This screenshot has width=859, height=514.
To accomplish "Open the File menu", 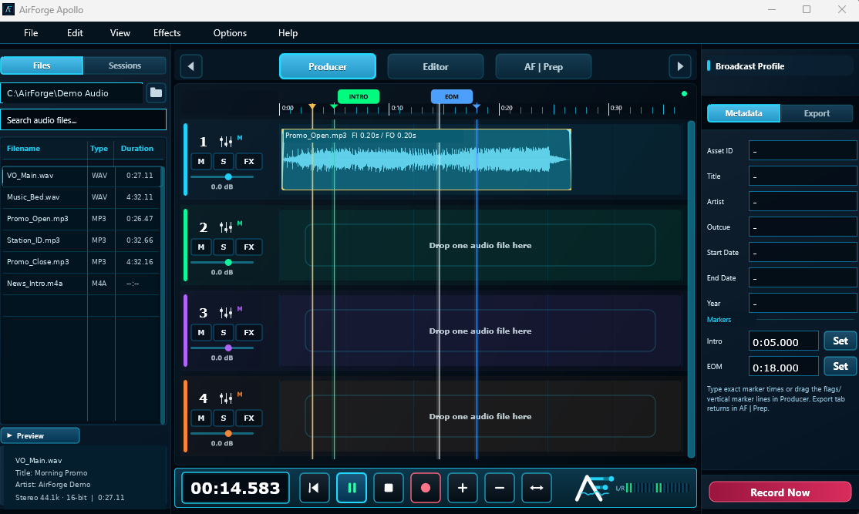I will (31, 33).
